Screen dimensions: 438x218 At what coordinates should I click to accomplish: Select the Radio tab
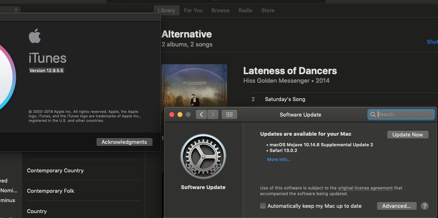tap(245, 10)
